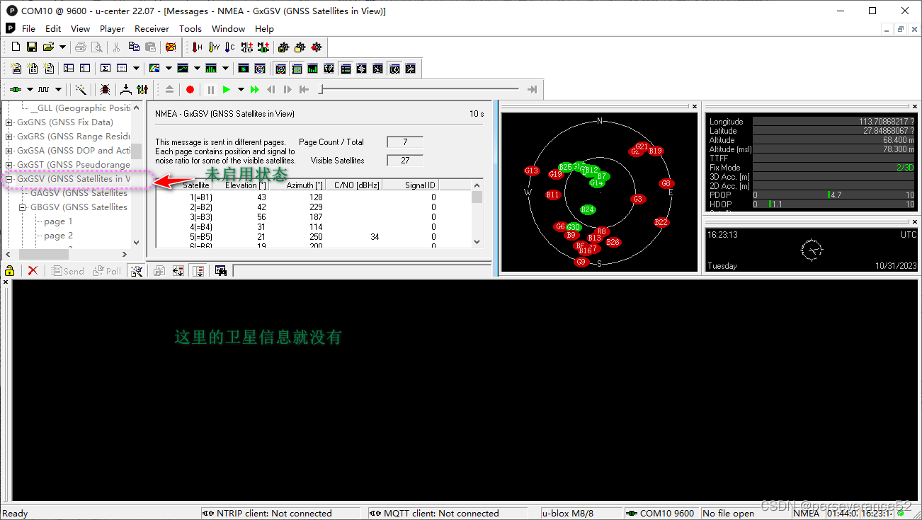
Task: Toggle the Compass docking window button
Action: coord(362,68)
